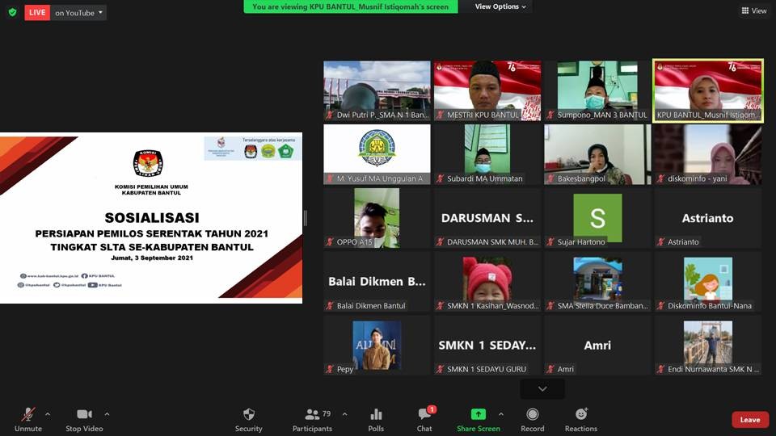Expand audio options arrow beside Unmute
Viewport: 776px width, 436px height.
[x=48, y=414]
